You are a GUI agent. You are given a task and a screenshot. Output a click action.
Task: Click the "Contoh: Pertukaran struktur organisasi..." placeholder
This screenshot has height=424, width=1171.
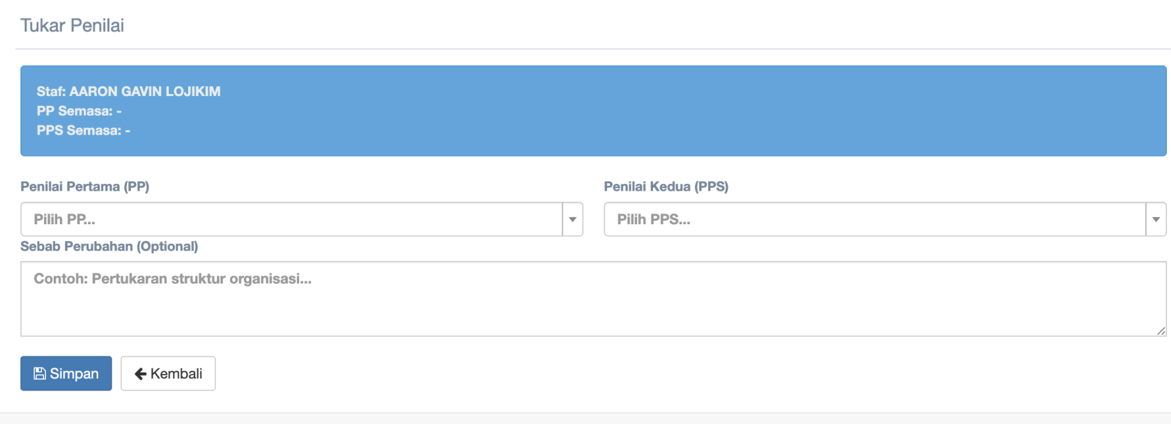[x=173, y=279]
